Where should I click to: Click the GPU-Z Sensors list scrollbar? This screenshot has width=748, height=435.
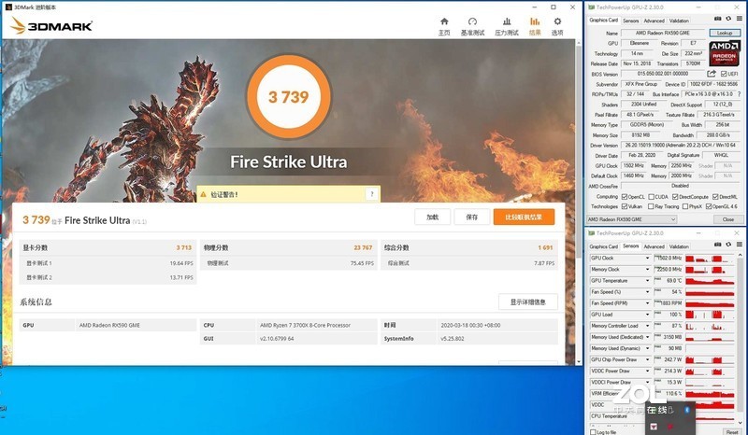(740, 333)
